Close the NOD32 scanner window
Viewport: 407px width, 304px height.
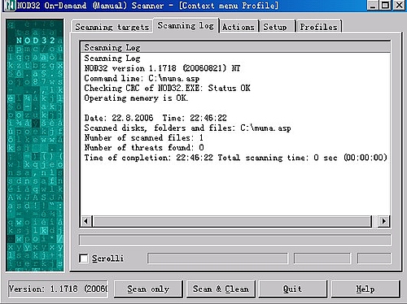399,5
